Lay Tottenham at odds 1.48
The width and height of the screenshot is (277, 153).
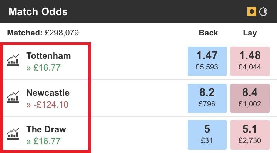tap(250, 61)
